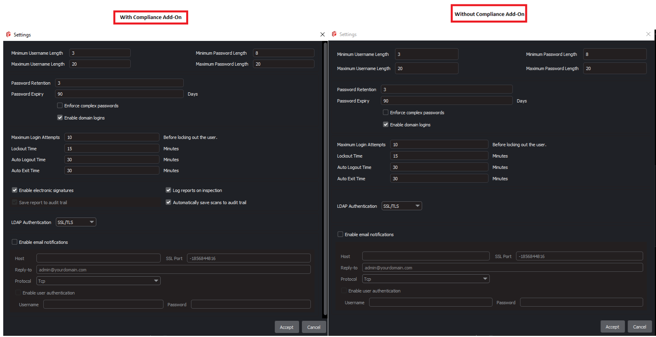Click the Password Expiry field in the left dialog
This screenshot has height=337, width=656.
119,94
